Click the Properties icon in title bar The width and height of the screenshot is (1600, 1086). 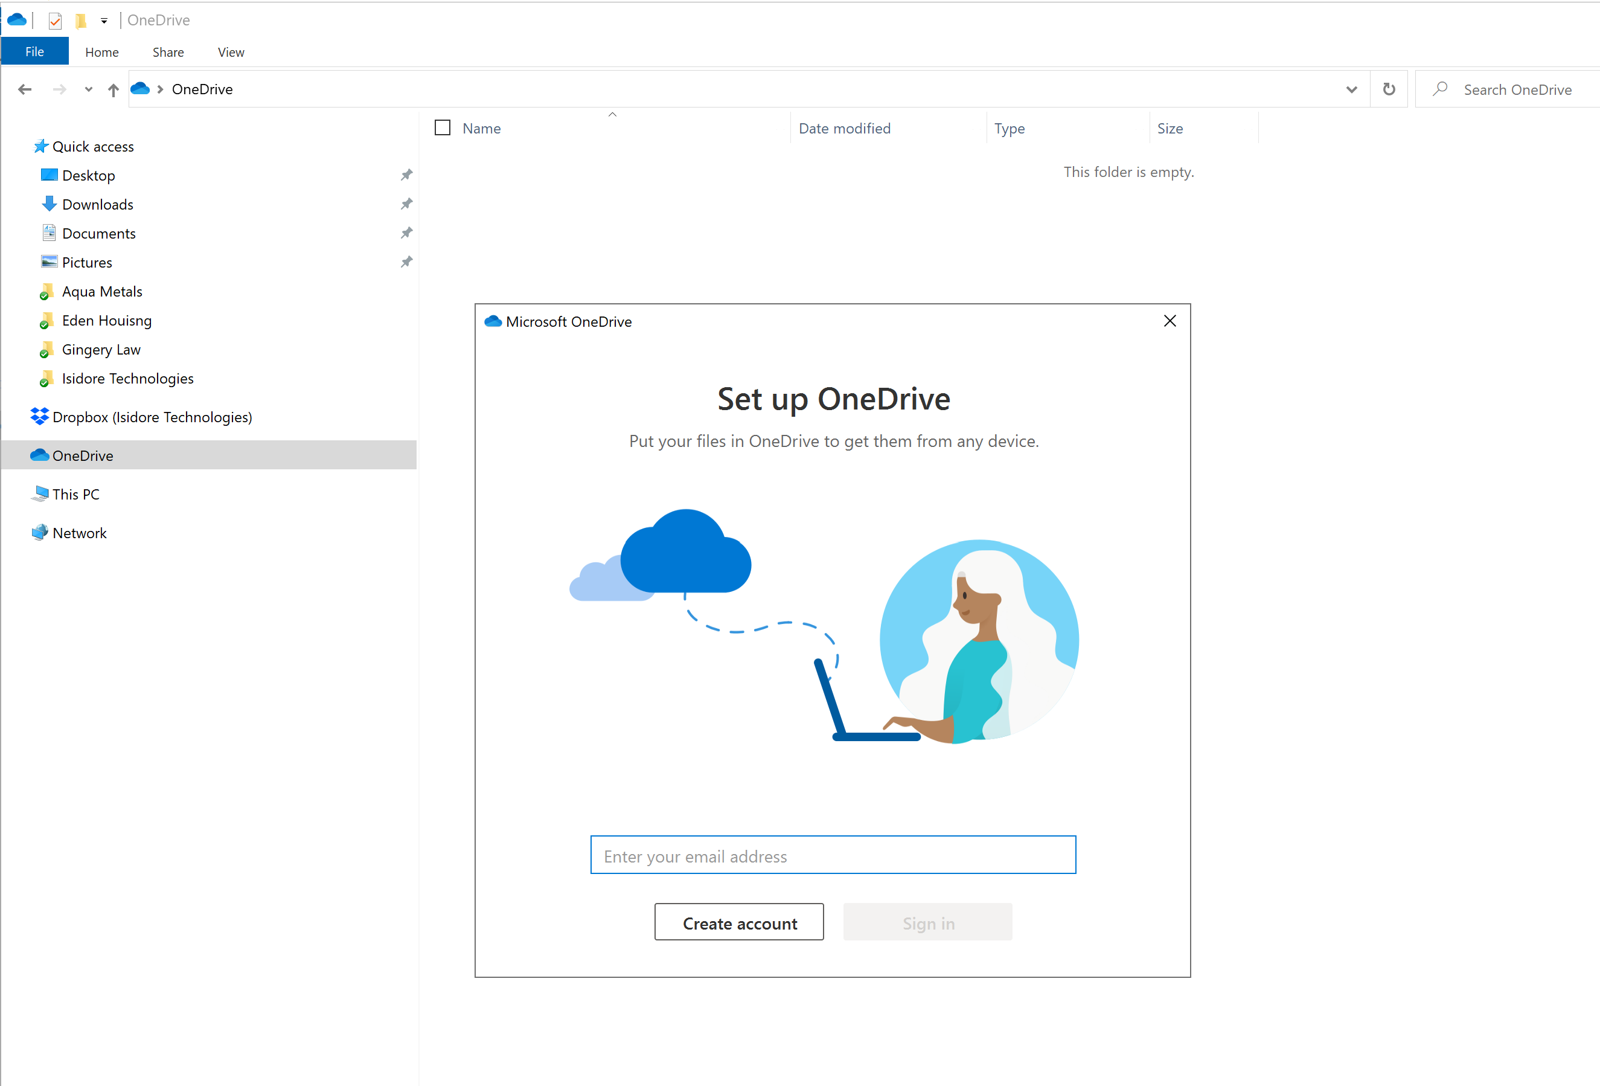click(x=56, y=21)
